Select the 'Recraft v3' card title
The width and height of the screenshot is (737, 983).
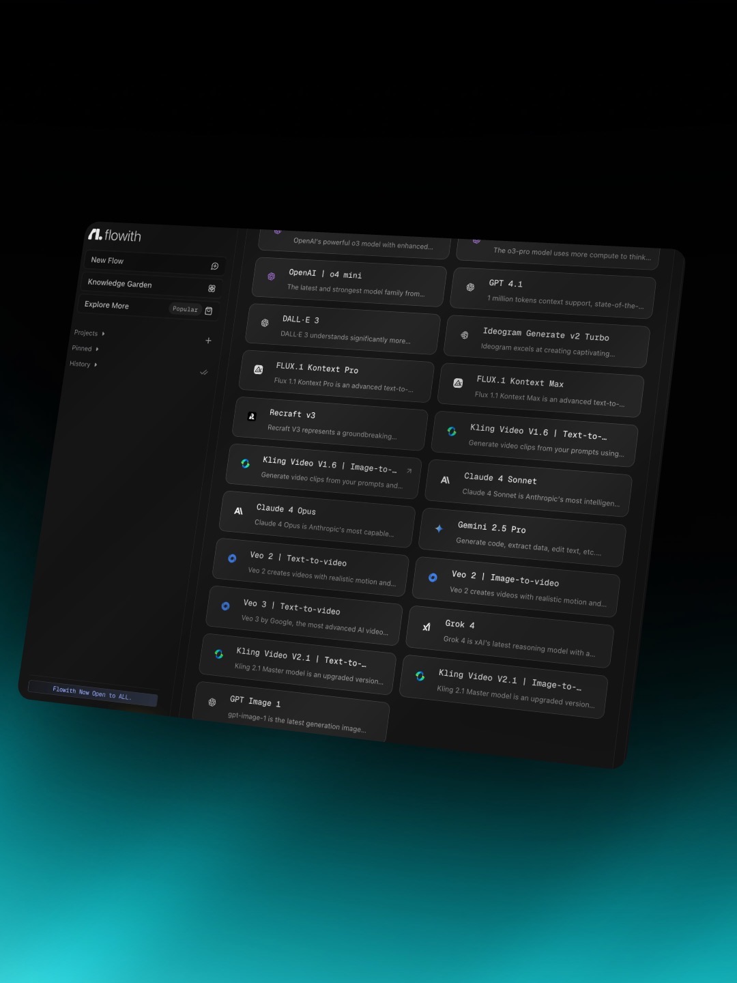click(x=292, y=414)
